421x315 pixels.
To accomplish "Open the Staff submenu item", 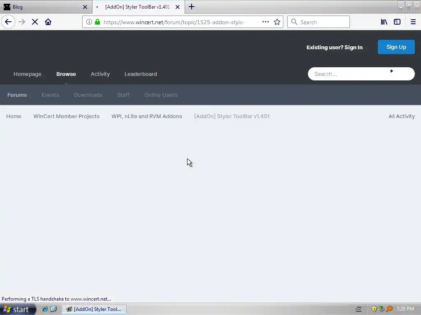I will click(x=123, y=95).
